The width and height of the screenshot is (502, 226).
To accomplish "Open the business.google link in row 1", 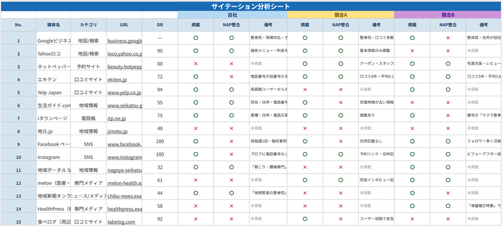I will pyautogui.click(x=125, y=41).
